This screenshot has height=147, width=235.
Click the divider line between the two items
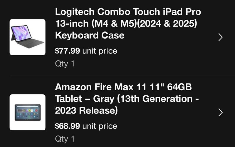pos(122,76)
